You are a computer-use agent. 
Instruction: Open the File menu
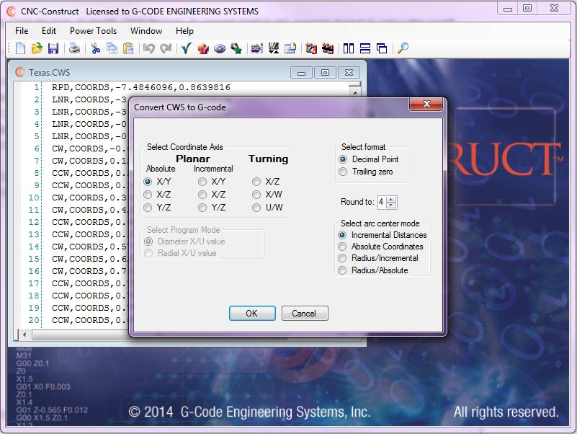pyautogui.click(x=22, y=31)
